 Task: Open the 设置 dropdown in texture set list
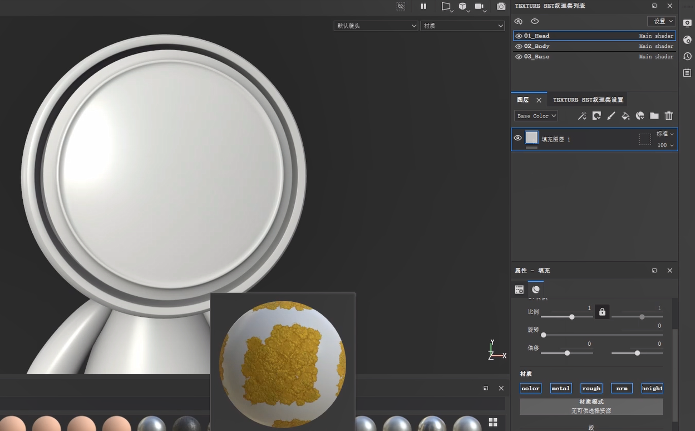click(x=661, y=21)
